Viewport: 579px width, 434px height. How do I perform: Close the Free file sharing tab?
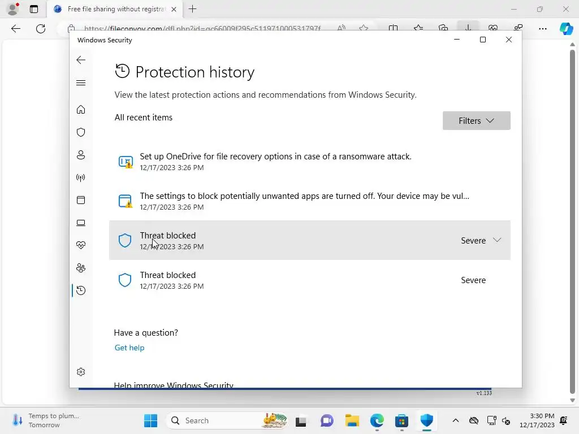tap(174, 9)
